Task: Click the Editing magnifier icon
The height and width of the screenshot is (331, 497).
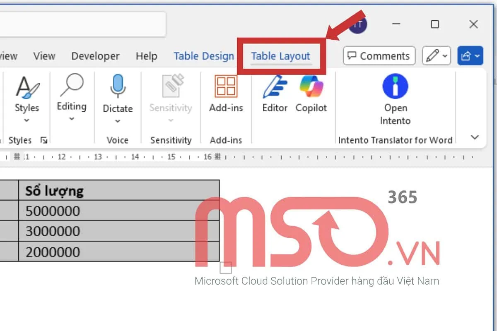Action: click(x=71, y=86)
